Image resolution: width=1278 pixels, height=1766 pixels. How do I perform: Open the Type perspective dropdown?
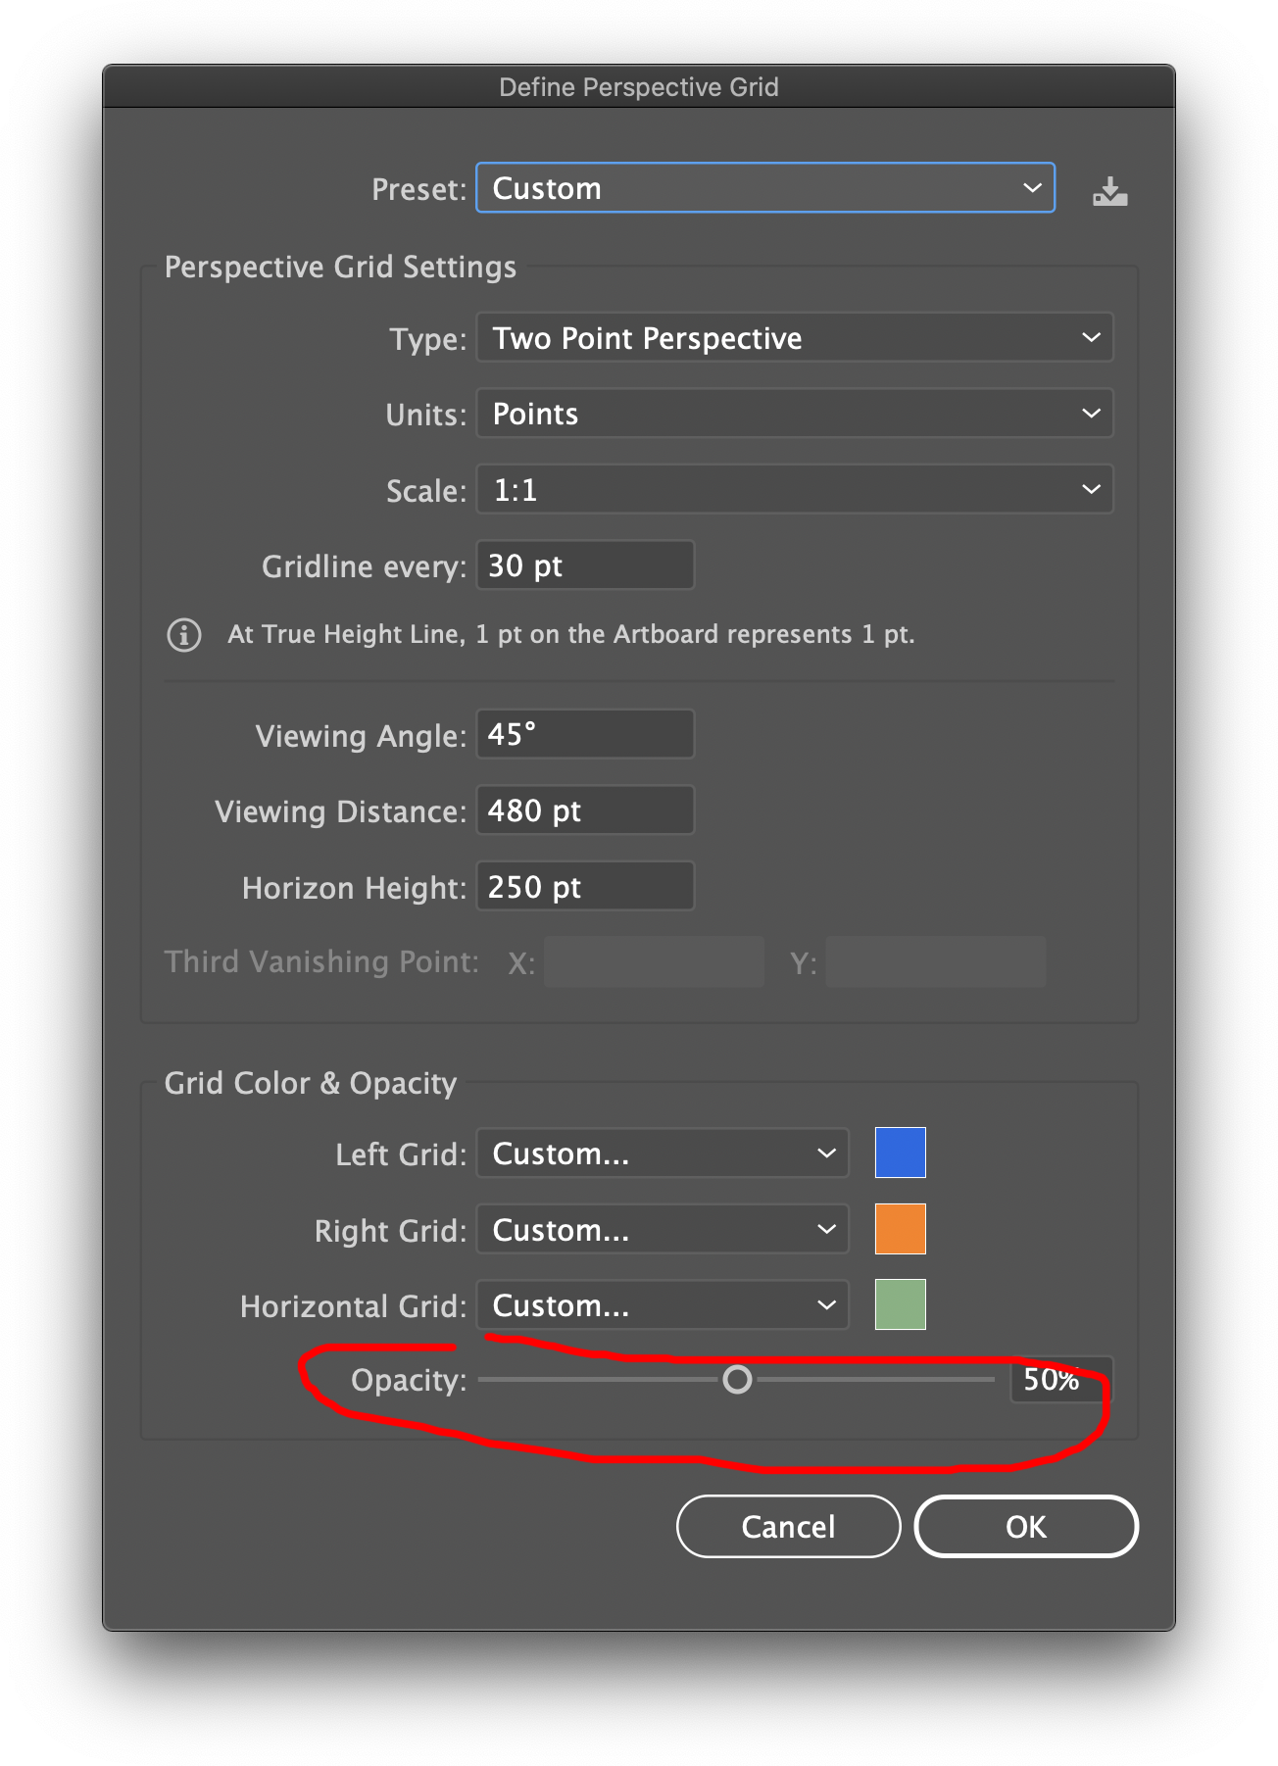click(795, 337)
